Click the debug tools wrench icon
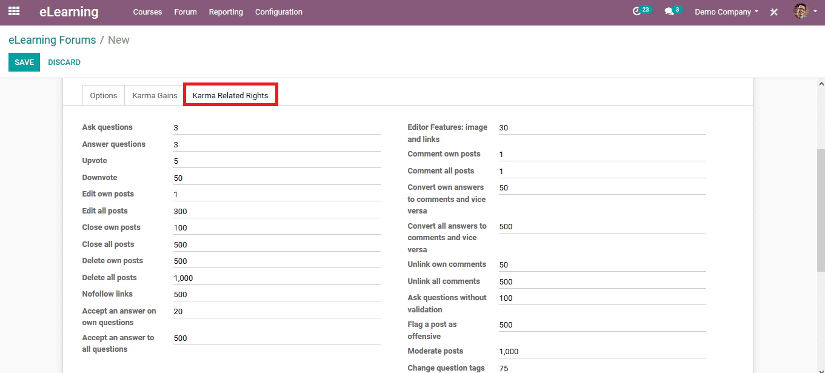The image size is (825, 373). 774,12
